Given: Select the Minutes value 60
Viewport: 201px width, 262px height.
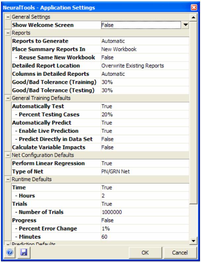Looking at the screenshot, I should pyautogui.click(x=145, y=237).
